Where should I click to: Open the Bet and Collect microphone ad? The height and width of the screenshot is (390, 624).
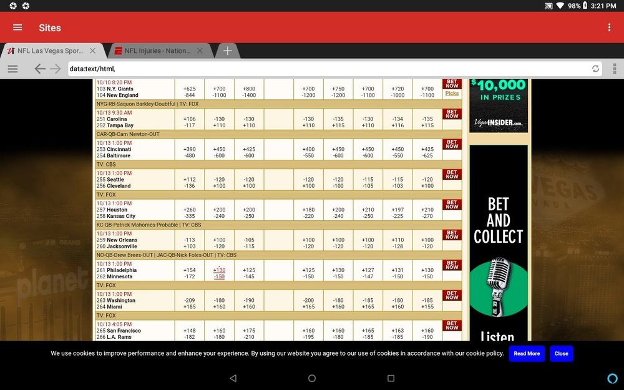point(498,243)
